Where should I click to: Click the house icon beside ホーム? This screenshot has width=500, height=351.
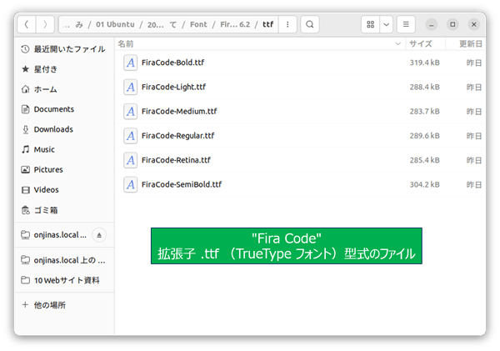pos(25,89)
